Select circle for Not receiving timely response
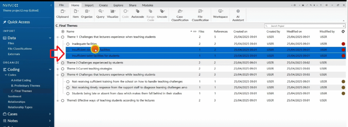This screenshot has height=127, width=348. tap(68, 87)
